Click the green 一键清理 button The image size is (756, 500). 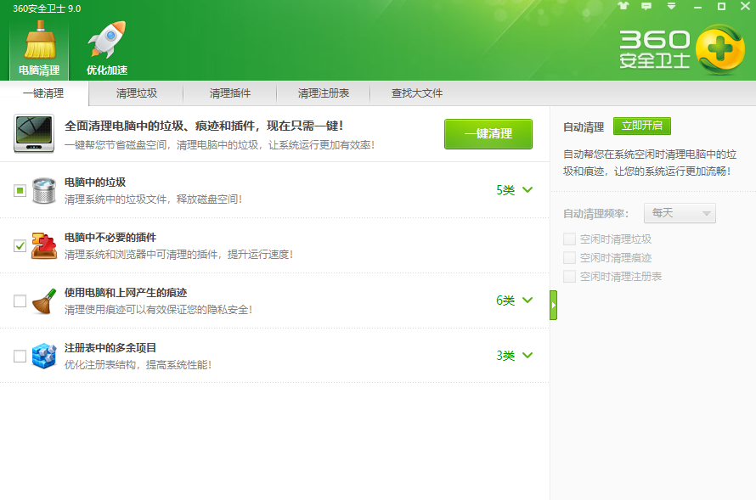pos(488,134)
